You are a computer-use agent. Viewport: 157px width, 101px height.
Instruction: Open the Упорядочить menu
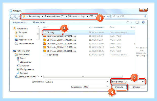[x=20, y=22]
